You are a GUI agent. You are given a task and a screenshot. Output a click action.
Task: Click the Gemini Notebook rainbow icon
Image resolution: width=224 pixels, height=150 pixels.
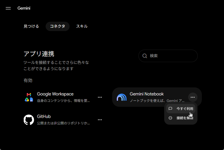(x=122, y=97)
